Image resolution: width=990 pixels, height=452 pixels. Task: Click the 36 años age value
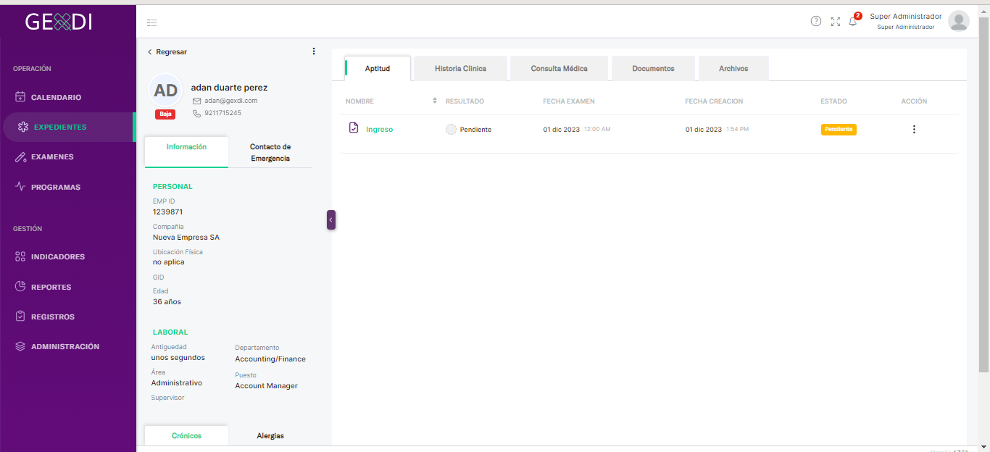(167, 302)
